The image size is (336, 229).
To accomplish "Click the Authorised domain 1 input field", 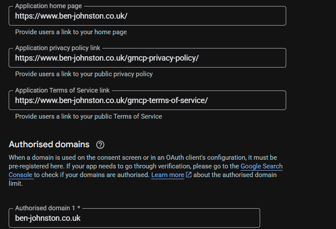I will [x=134, y=218].
